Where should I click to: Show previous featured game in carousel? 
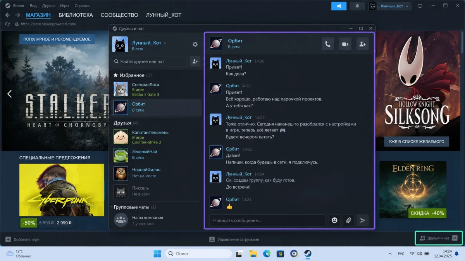10,94
